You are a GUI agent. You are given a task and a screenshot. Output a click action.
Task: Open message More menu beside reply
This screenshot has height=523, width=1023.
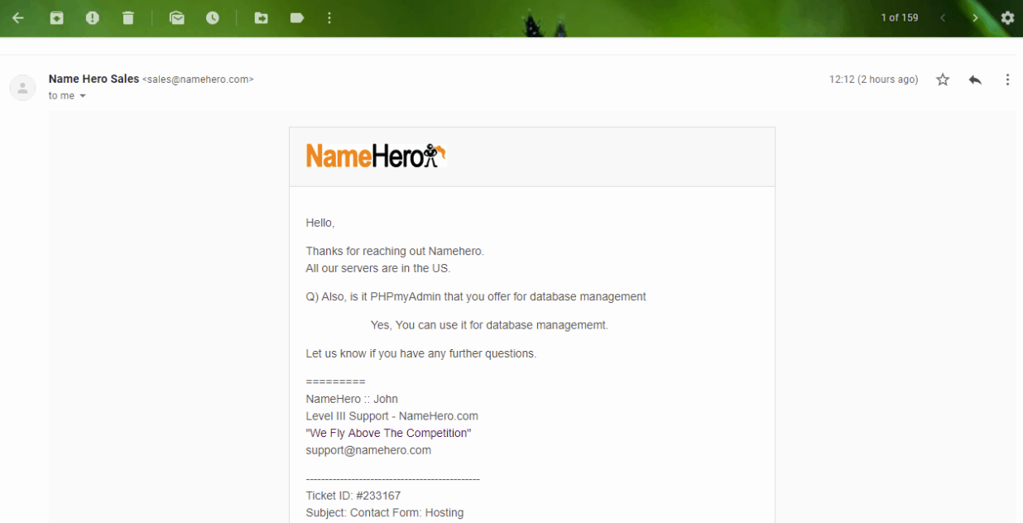pyautogui.click(x=1007, y=79)
